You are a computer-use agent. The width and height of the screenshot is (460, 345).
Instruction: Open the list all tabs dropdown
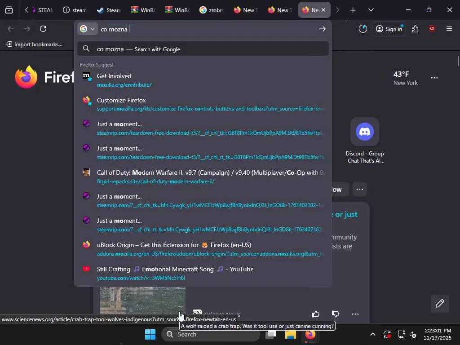click(371, 10)
